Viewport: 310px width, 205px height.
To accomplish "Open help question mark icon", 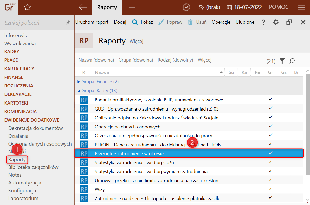I will pyautogui.click(x=263, y=22).
